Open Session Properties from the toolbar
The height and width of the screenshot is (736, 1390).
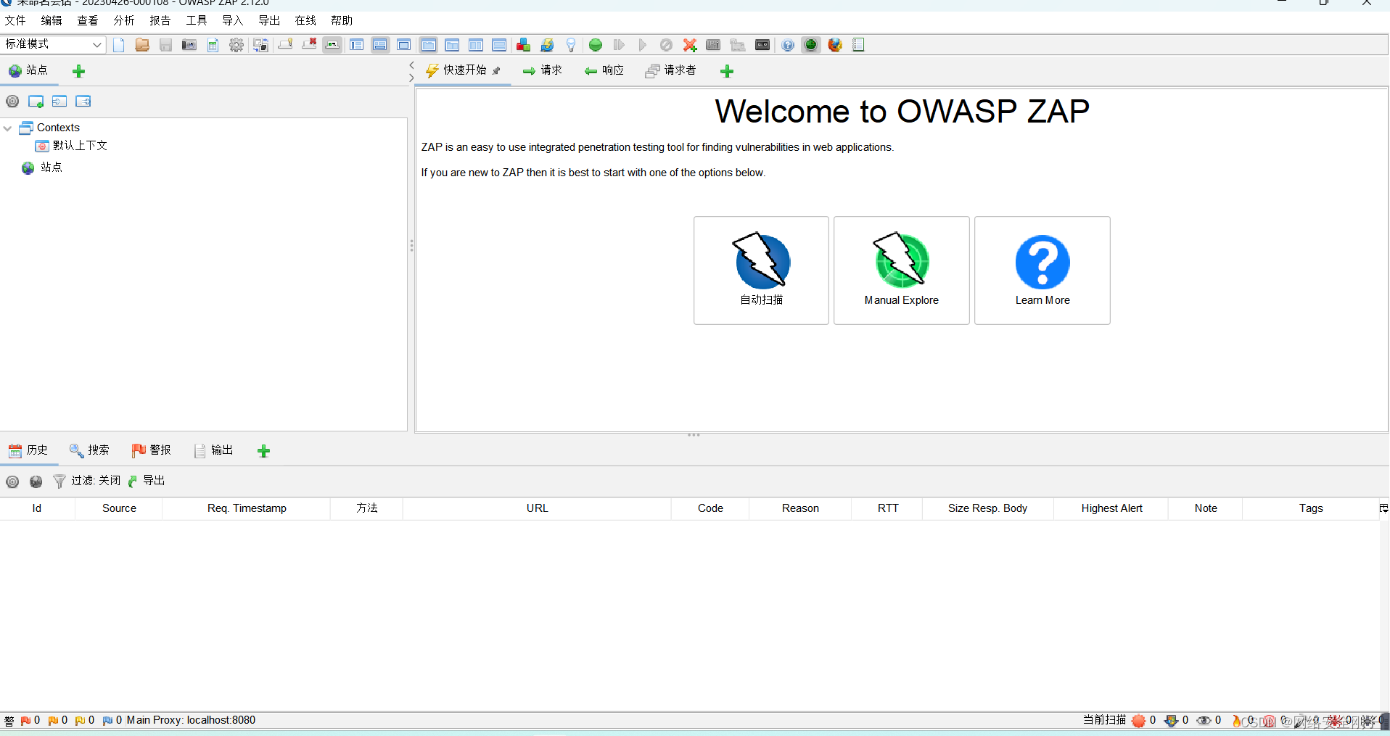click(x=213, y=45)
